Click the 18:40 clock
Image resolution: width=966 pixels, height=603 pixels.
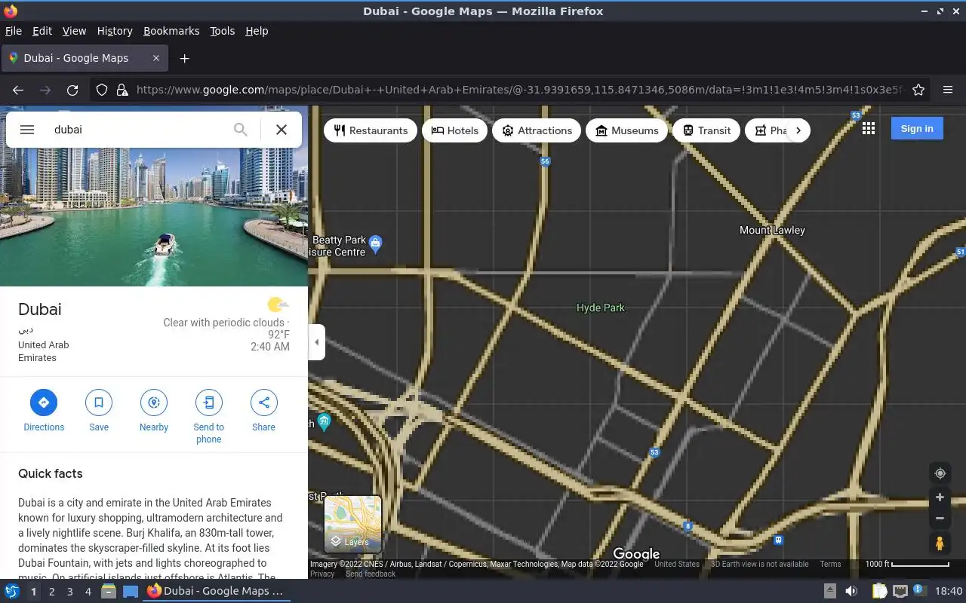tap(949, 591)
